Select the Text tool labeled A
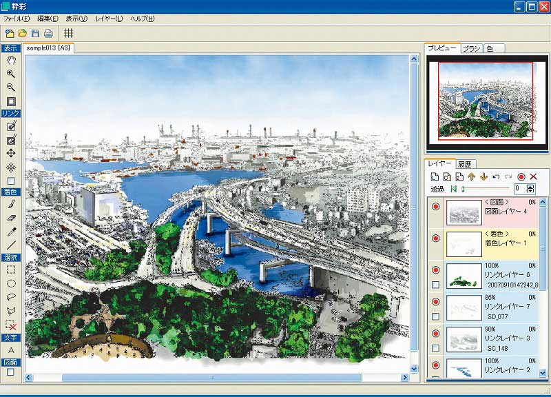 (x=10, y=350)
